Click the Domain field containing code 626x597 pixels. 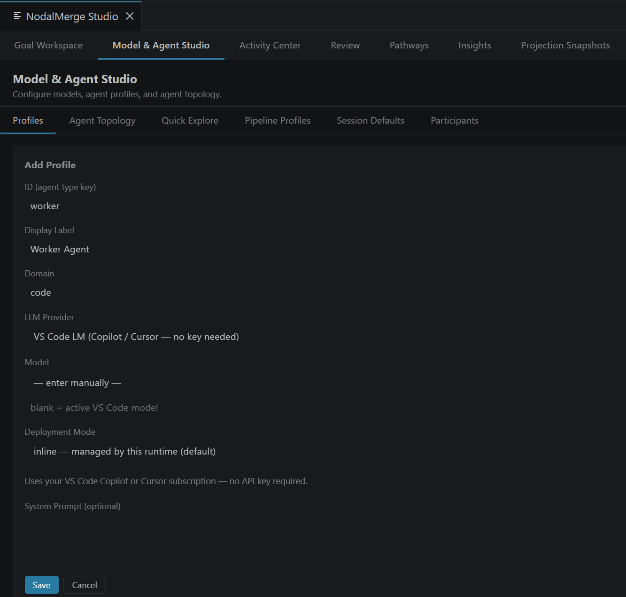tap(325, 292)
